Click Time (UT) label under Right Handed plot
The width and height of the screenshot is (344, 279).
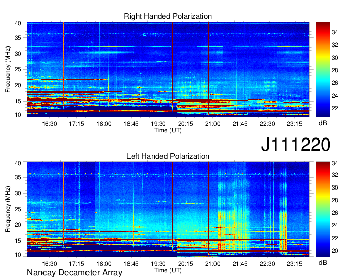pyautogui.click(x=168, y=130)
